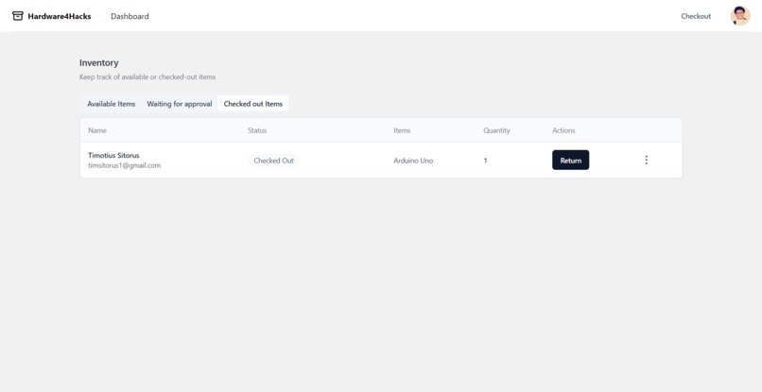Click the Items column header

(x=402, y=130)
